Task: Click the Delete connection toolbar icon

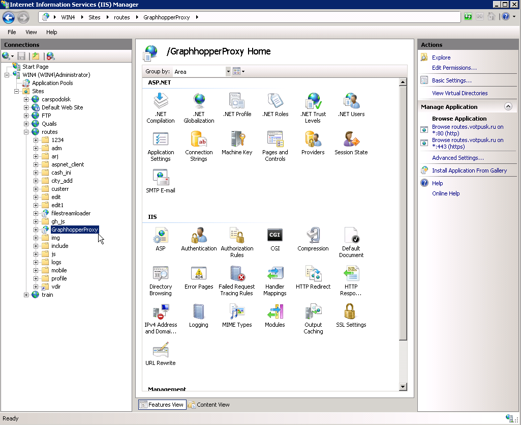Action: tap(50, 56)
